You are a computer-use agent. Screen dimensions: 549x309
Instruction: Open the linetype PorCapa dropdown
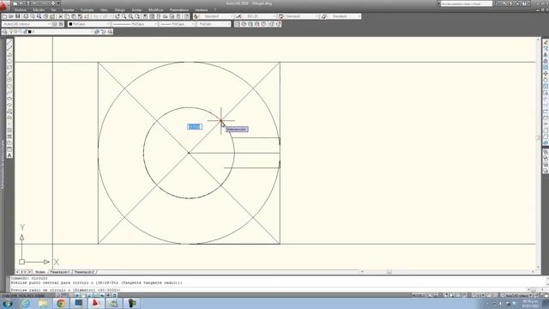tap(135, 24)
